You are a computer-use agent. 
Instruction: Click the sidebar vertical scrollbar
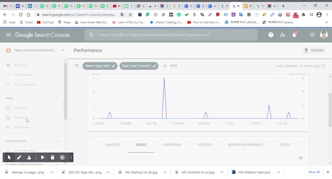(65, 91)
